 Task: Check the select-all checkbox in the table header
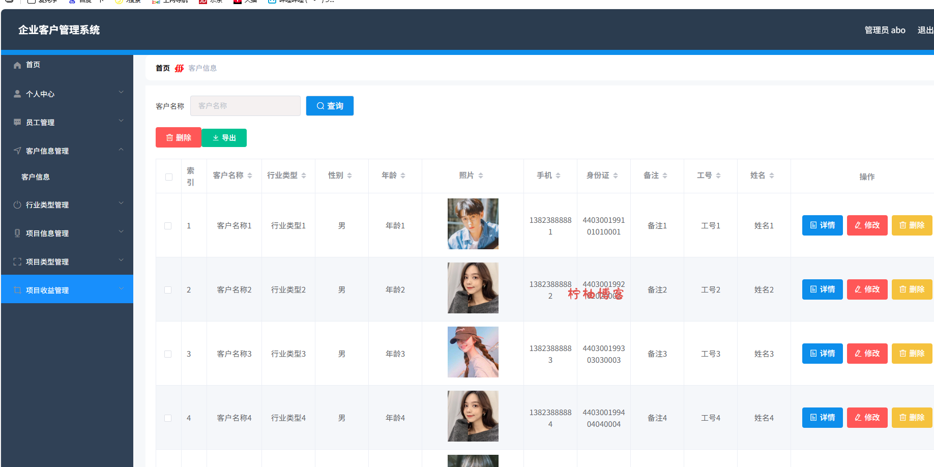click(168, 176)
